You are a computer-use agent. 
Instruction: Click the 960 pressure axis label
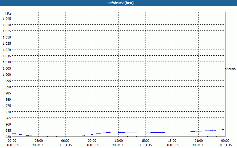point(9,124)
